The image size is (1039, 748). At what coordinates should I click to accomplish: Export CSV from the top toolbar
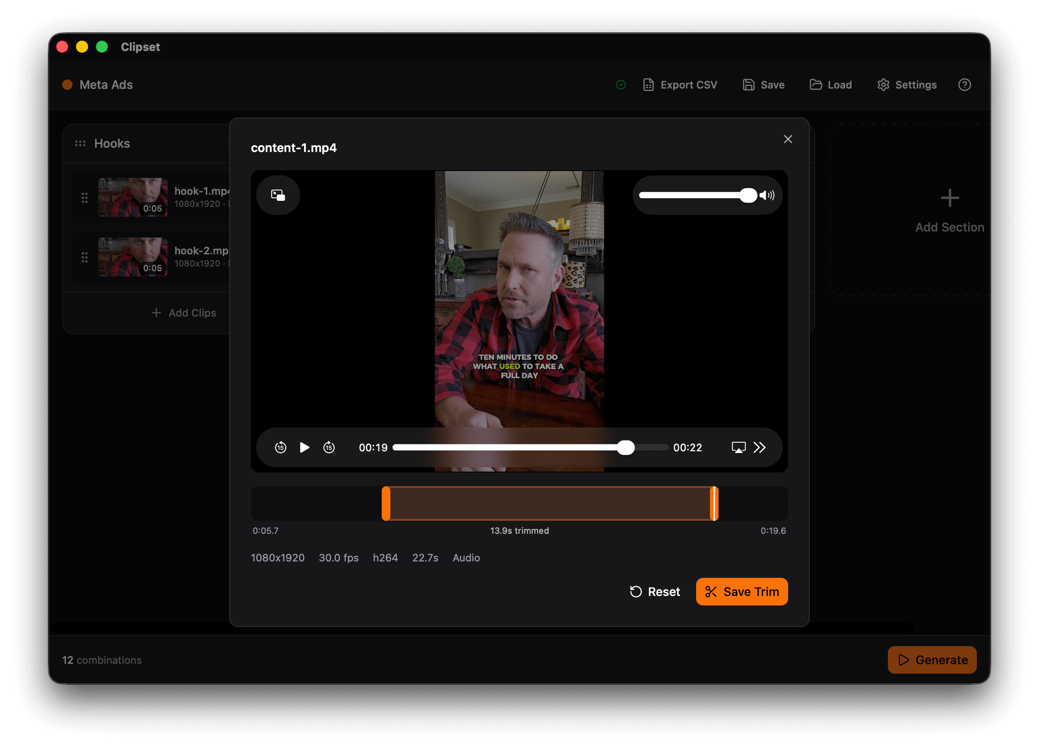680,85
